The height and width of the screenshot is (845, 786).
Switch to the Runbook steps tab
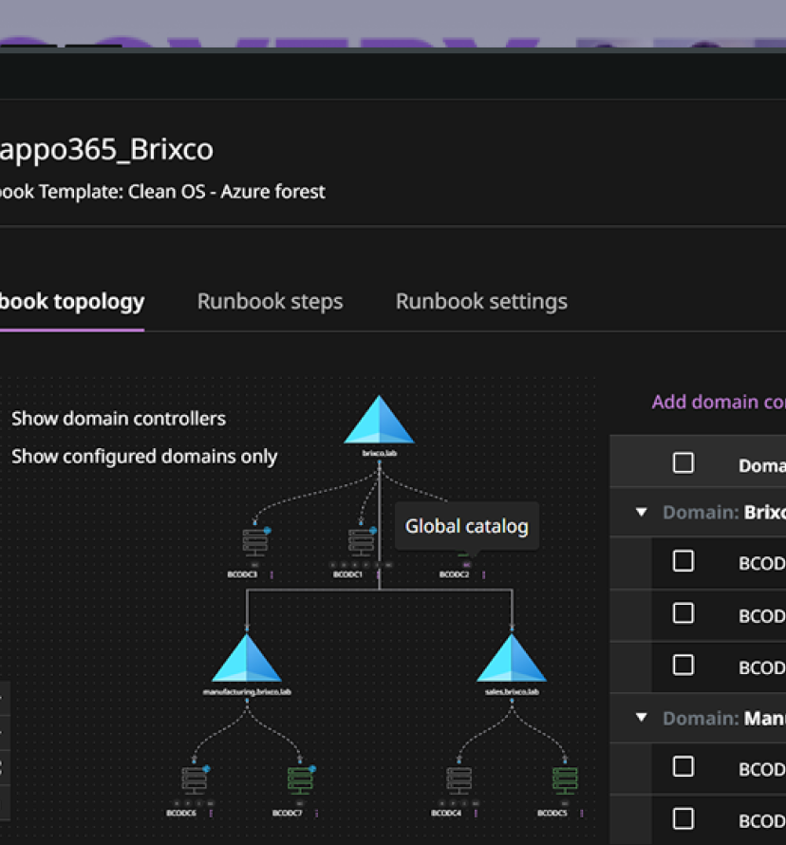(x=270, y=302)
